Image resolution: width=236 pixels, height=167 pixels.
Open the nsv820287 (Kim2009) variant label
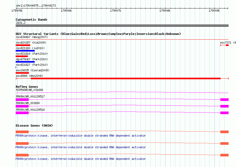(x=31, y=43)
